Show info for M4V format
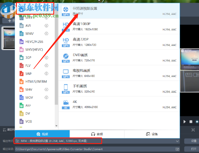Viewport: 199px width, 153px height. point(46,90)
